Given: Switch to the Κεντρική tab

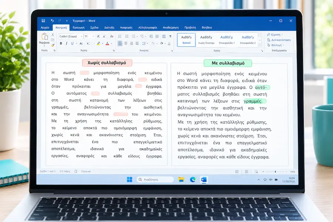Looking at the screenshot, I should tap(61, 28).
